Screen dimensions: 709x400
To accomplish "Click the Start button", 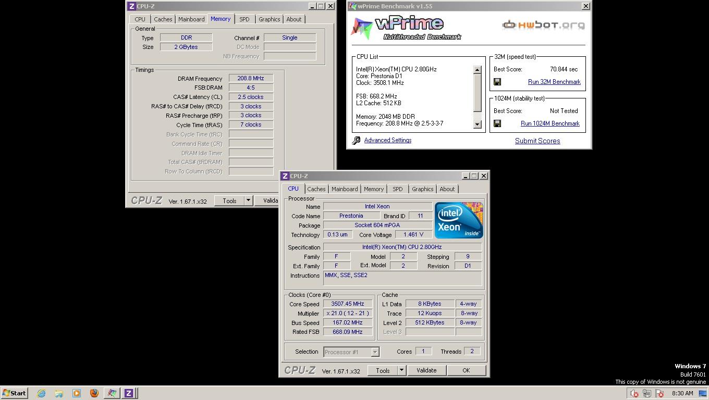I will (15, 393).
